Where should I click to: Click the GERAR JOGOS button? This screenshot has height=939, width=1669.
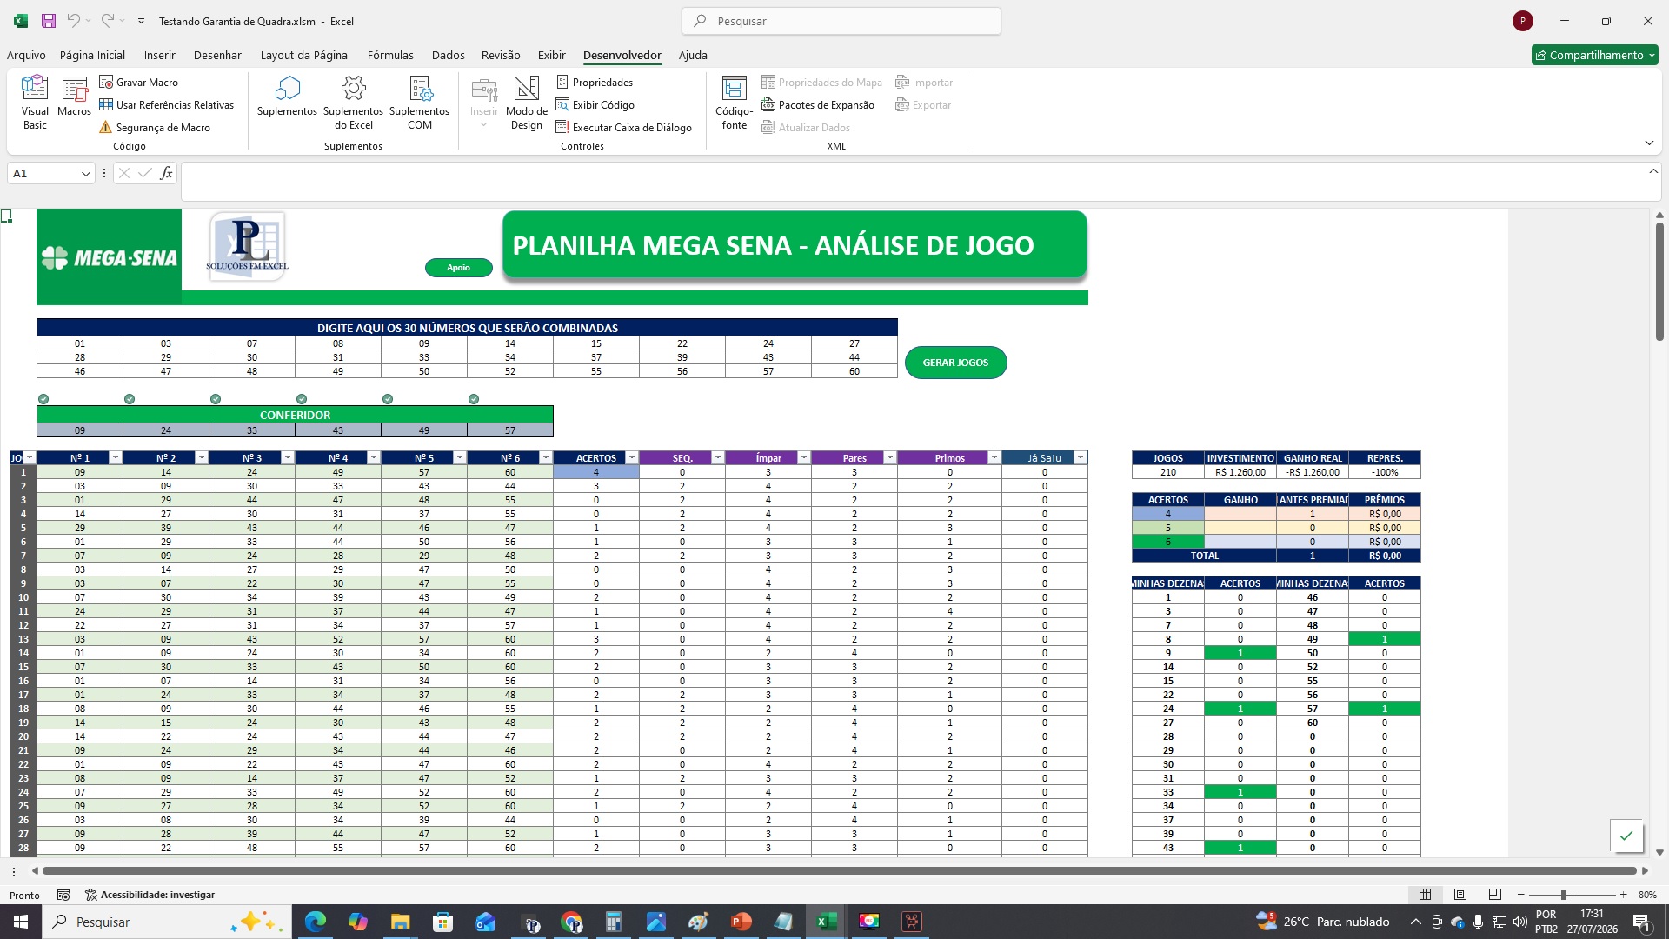point(955,363)
